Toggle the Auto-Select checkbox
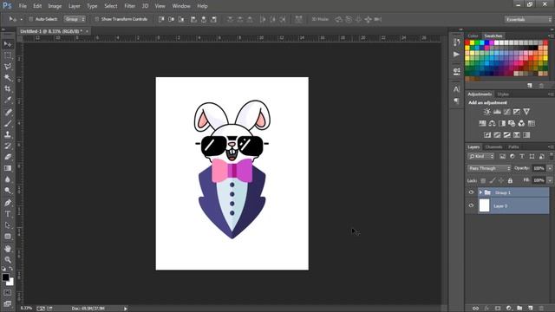The height and width of the screenshot is (312, 555). pyautogui.click(x=31, y=19)
